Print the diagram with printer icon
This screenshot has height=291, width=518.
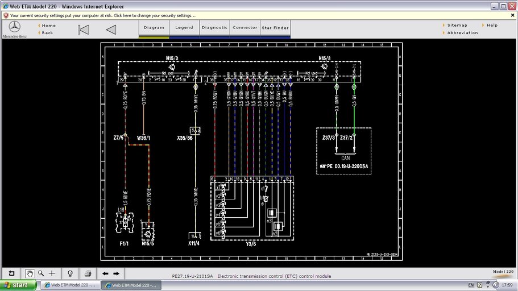click(88, 273)
